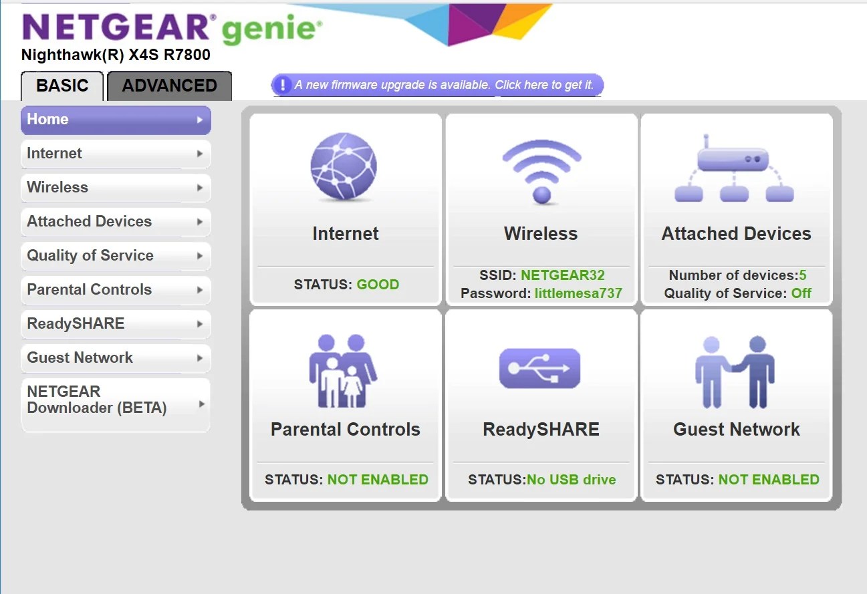Click the Quality of Service Off value
This screenshot has width=867, height=594.
point(801,293)
